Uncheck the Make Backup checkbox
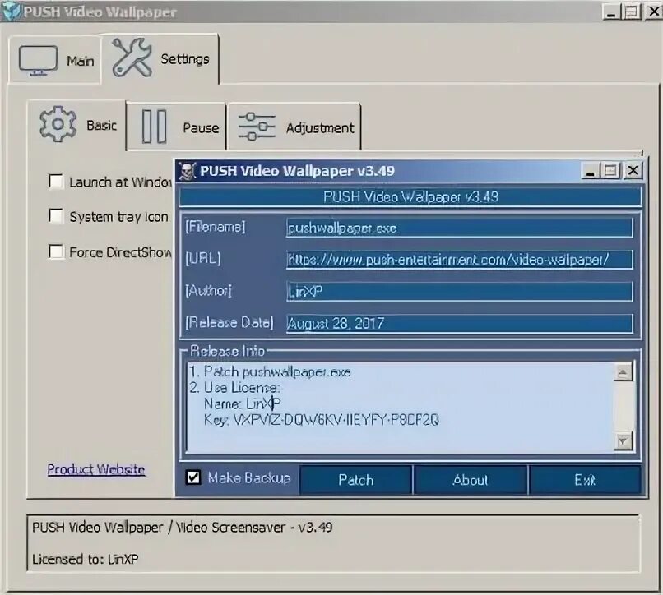The width and height of the screenshot is (663, 595). coord(193,477)
